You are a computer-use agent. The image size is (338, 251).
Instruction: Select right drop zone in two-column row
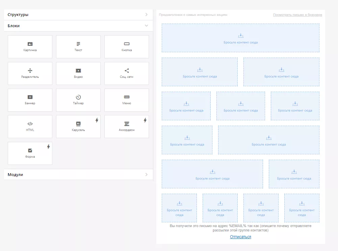click(281, 72)
